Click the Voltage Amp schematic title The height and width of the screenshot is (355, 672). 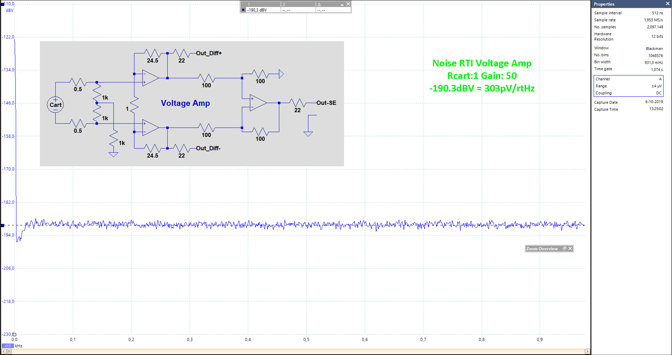[185, 103]
